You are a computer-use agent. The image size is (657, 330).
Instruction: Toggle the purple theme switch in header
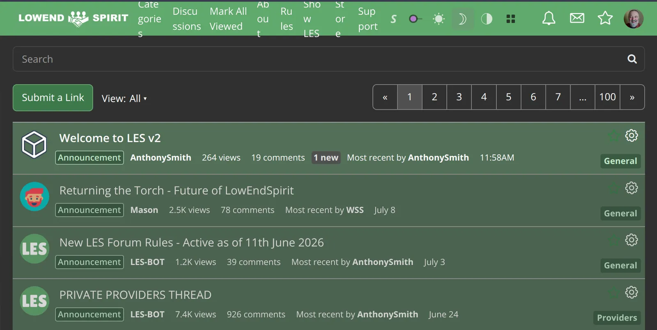click(x=415, y=19)
